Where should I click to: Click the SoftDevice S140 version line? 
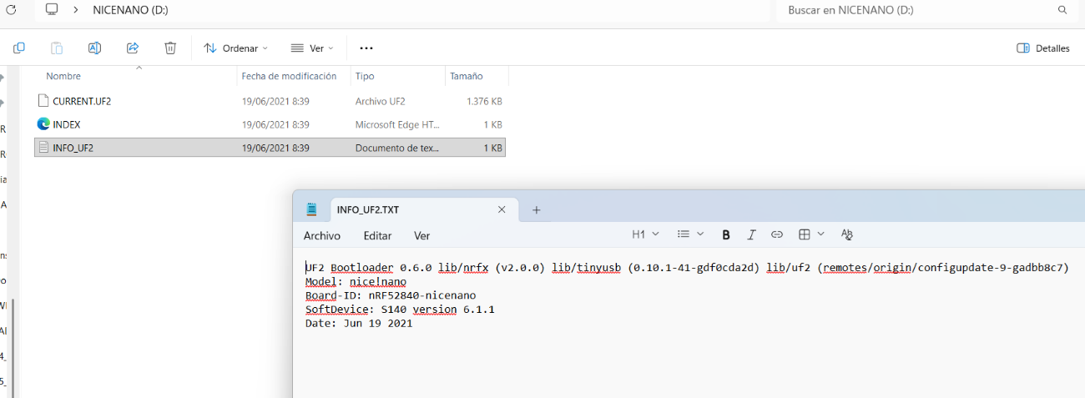pos(400,310)
